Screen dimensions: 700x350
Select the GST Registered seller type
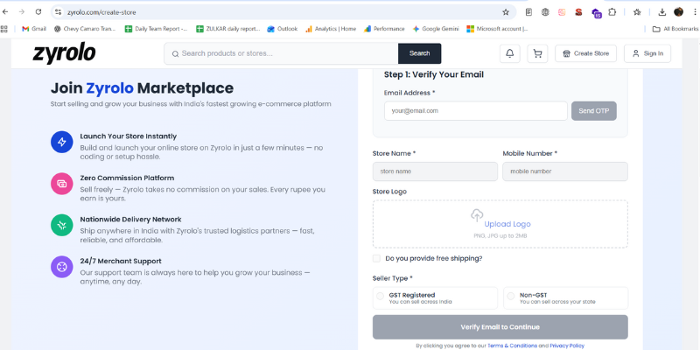click(381, 297)
